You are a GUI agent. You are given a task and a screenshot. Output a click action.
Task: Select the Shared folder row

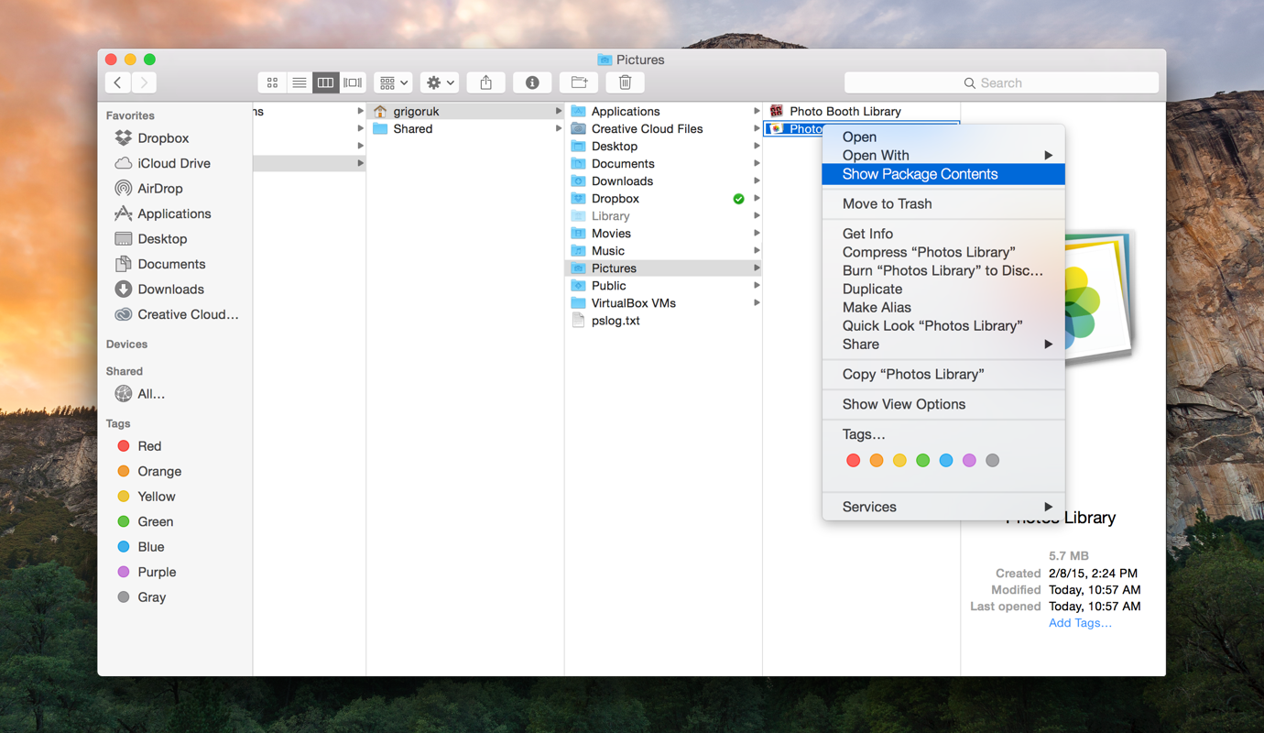coord(465,128)
